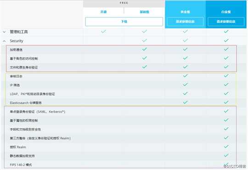Click the 第三方整合 row checkmark
Viewport: 248px width, 170px height.
pyautogui.click(x=226, y=138)
